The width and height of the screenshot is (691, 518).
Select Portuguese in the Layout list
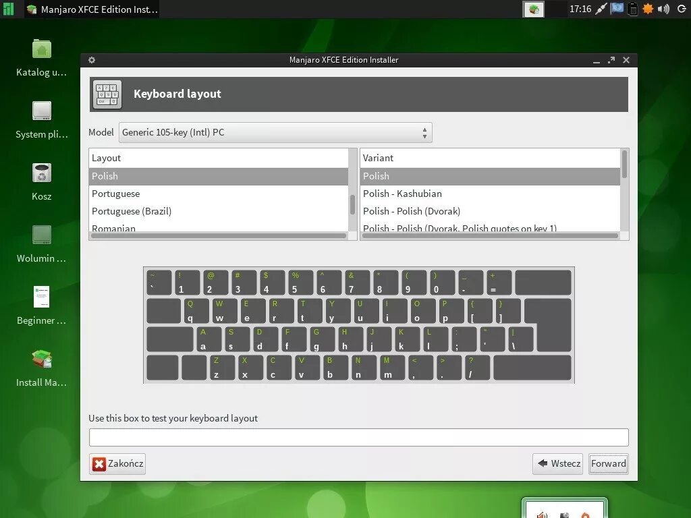pos(218,194)
